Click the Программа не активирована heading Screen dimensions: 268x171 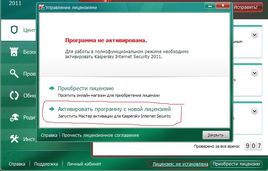[106, 40]
